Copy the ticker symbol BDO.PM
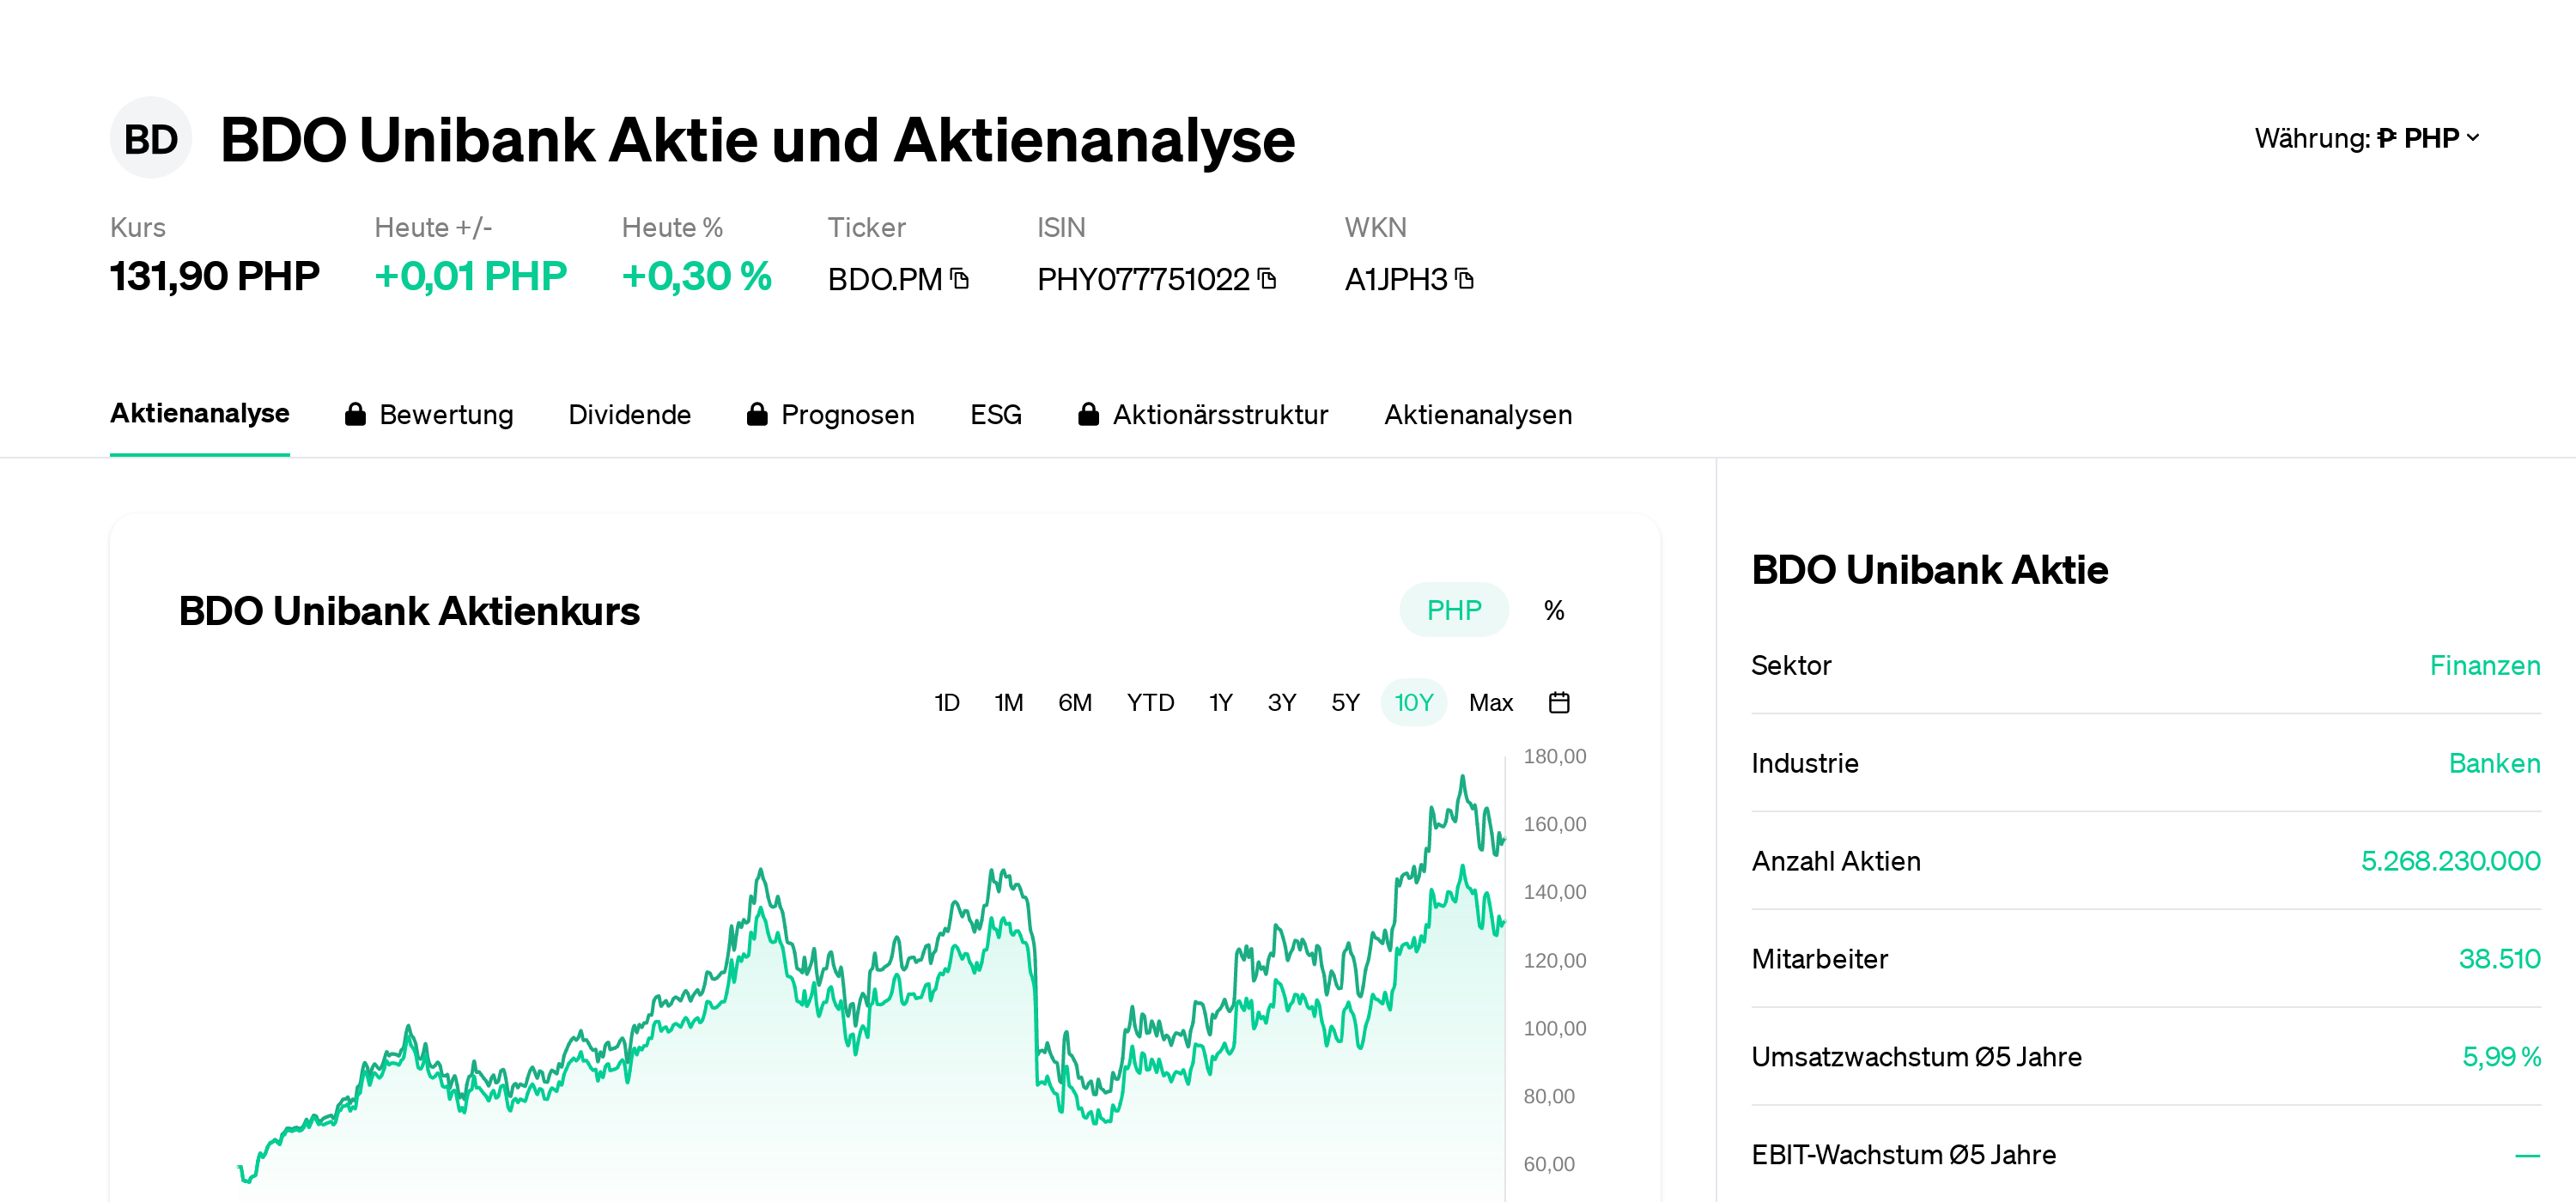Viewport: 2576px width, 1202px height. (959, 280)
